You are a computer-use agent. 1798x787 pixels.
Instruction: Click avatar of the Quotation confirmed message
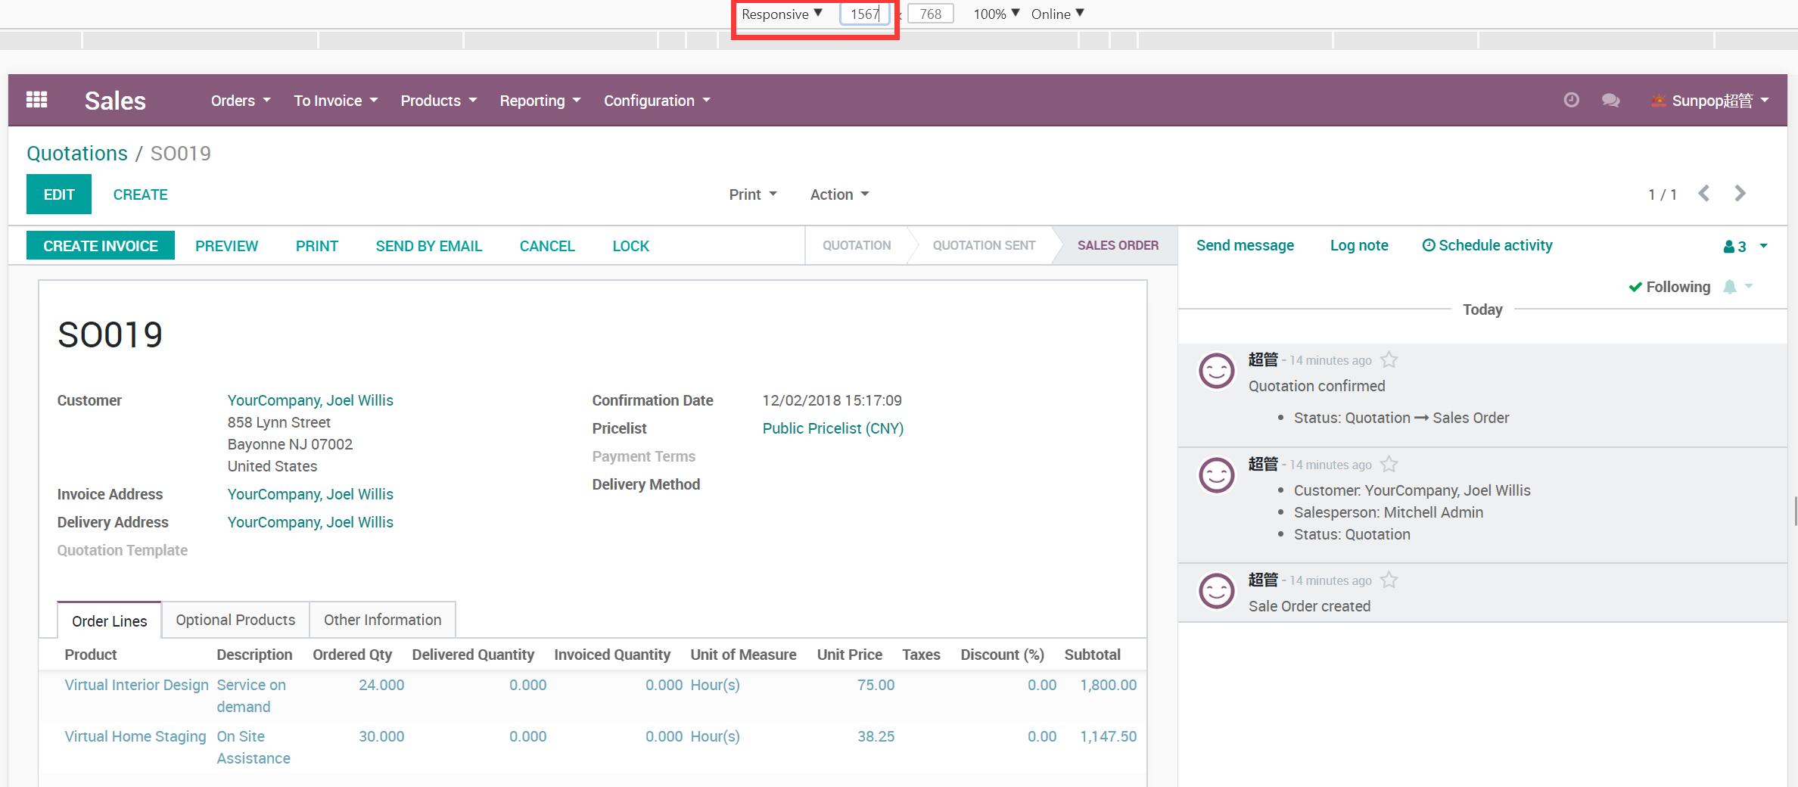1216,371
